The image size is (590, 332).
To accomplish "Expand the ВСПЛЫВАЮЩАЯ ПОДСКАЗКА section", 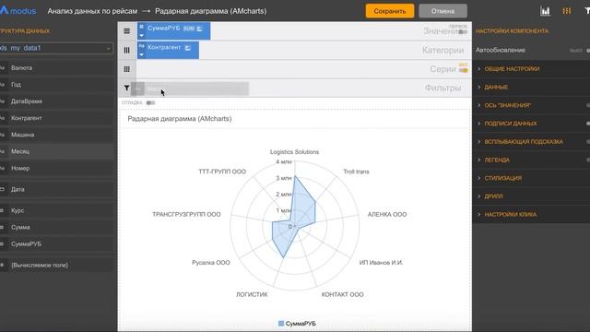I will 531,142.
